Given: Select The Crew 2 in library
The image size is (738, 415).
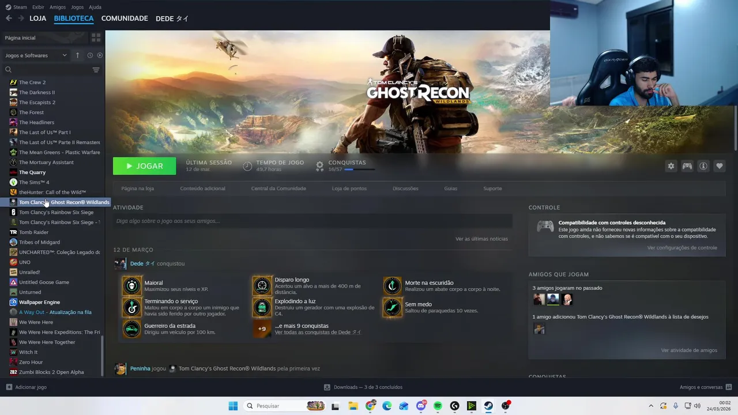Looking at the screenshot, I should pyautogui.click(x=32, y=82).
